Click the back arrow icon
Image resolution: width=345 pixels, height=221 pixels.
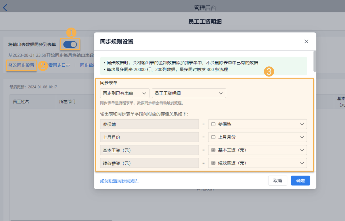pyautogui.click(x=5, y=8)
